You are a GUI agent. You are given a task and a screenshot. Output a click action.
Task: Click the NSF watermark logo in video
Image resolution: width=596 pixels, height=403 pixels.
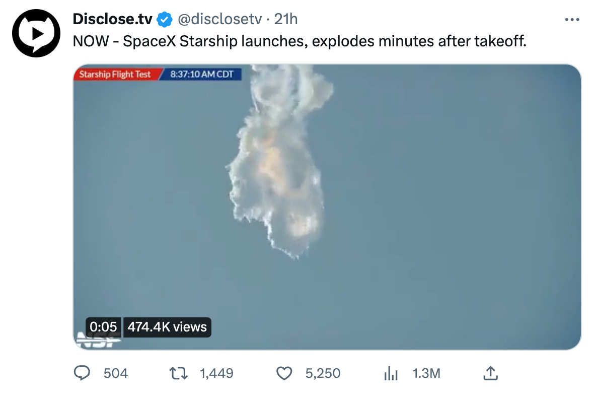click(97, 340)
